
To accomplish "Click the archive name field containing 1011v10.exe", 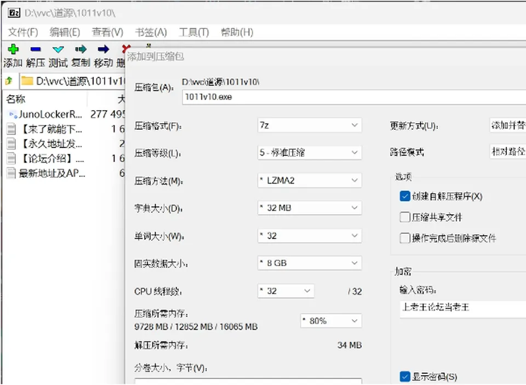I will [354, 97].
